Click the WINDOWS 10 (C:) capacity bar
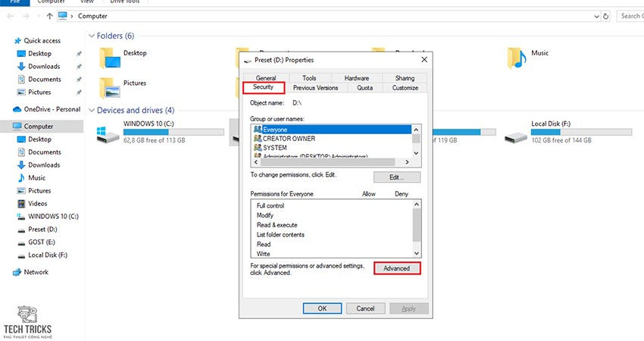This screenshot has width=644, height=341. click(x=174, y=133)
